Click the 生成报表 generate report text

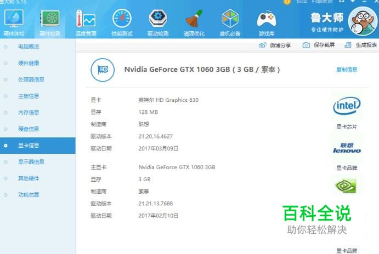click(x=366, y=45)
